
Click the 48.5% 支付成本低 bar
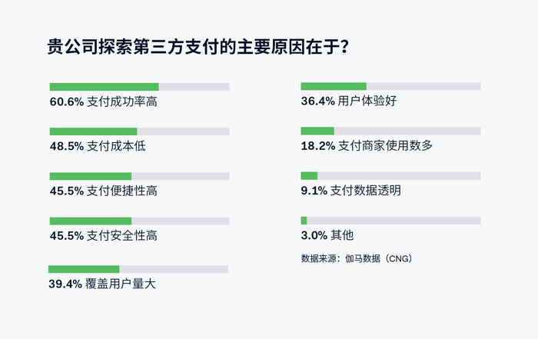point(139,131)
